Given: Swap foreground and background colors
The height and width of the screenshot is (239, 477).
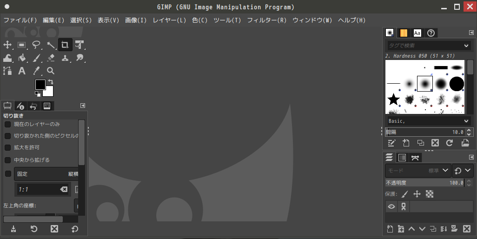Looking at the screenshot, I should click(51, 82).
